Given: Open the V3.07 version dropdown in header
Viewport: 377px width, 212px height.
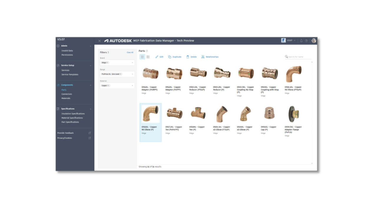Looking at the screenshot, I should tap(291, 41).
